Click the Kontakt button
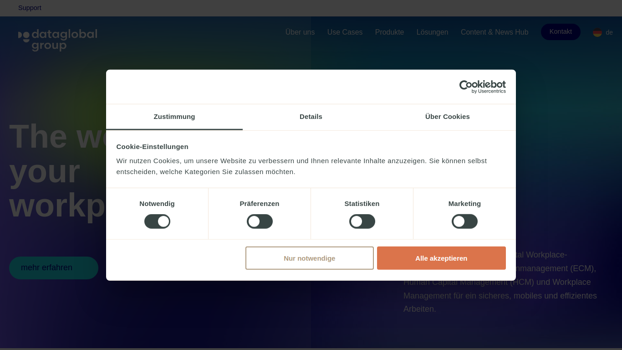This screenshot has height=350, width=622. click(561, 32)
